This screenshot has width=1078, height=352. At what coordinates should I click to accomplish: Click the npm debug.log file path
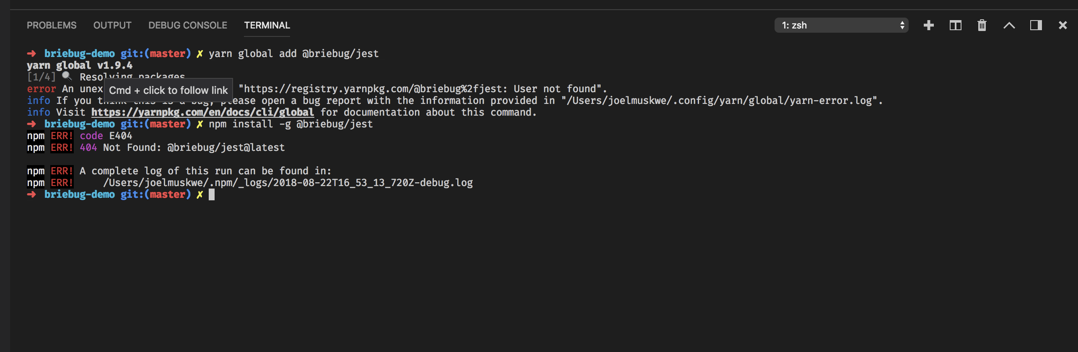pos(288,182)
